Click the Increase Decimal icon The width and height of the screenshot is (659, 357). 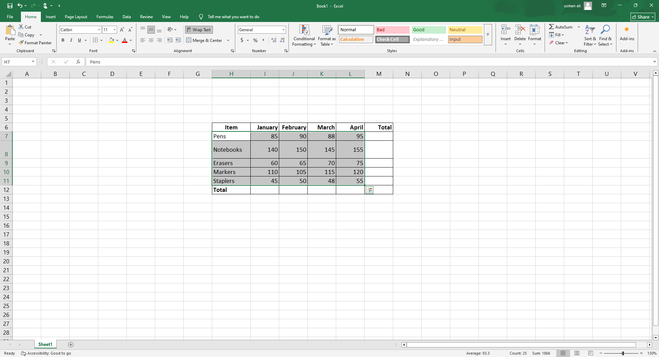274,40
